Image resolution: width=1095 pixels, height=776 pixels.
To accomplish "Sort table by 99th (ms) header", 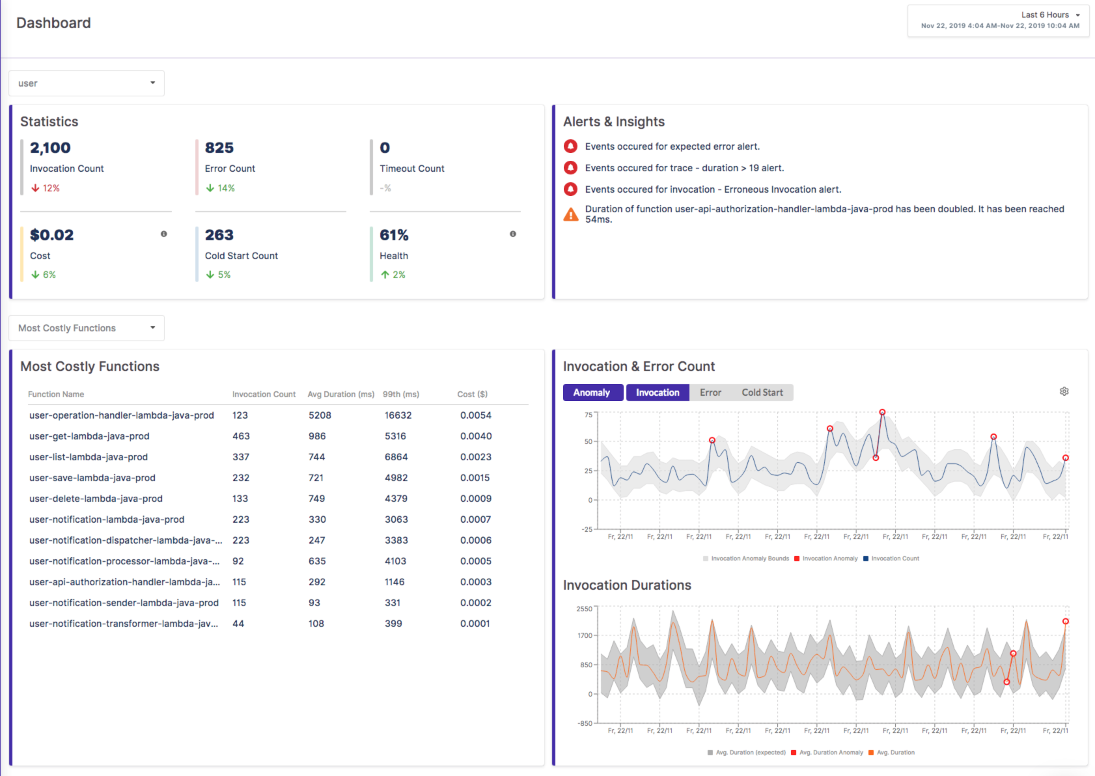I will pyautogui.click(x=401, y=395).
